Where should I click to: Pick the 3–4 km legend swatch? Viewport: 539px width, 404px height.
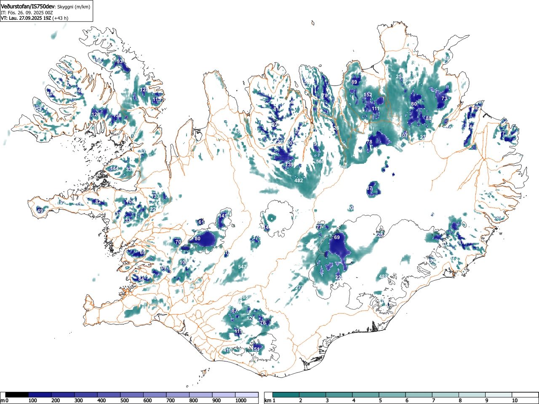(339, 395)
